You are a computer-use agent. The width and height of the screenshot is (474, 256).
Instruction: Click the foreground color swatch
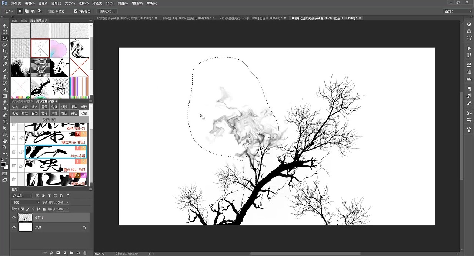[3, 164]
